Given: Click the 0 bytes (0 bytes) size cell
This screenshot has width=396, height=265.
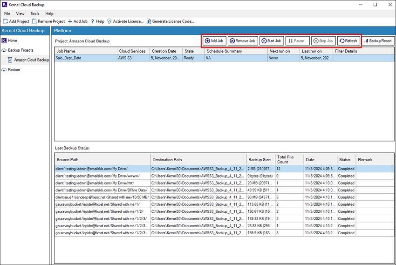Looking at the screenshot, I should 260,176.
